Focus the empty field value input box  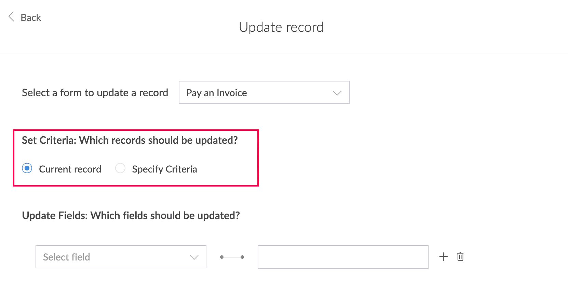343,257
